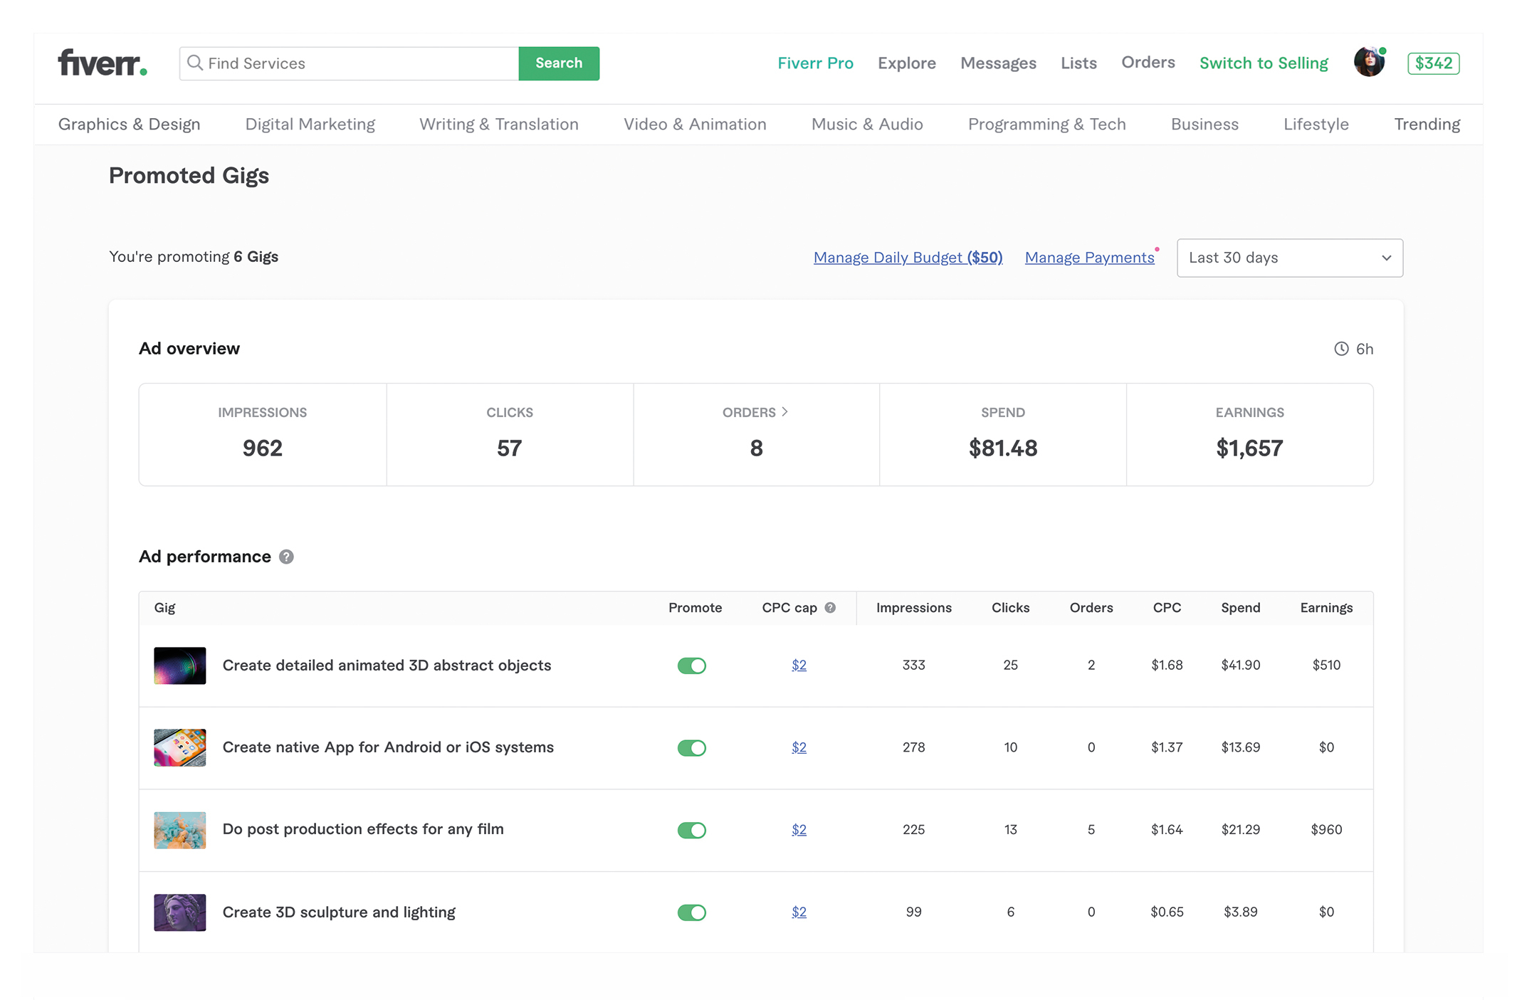Open Manage Daily Budget link

coord(908,258)
